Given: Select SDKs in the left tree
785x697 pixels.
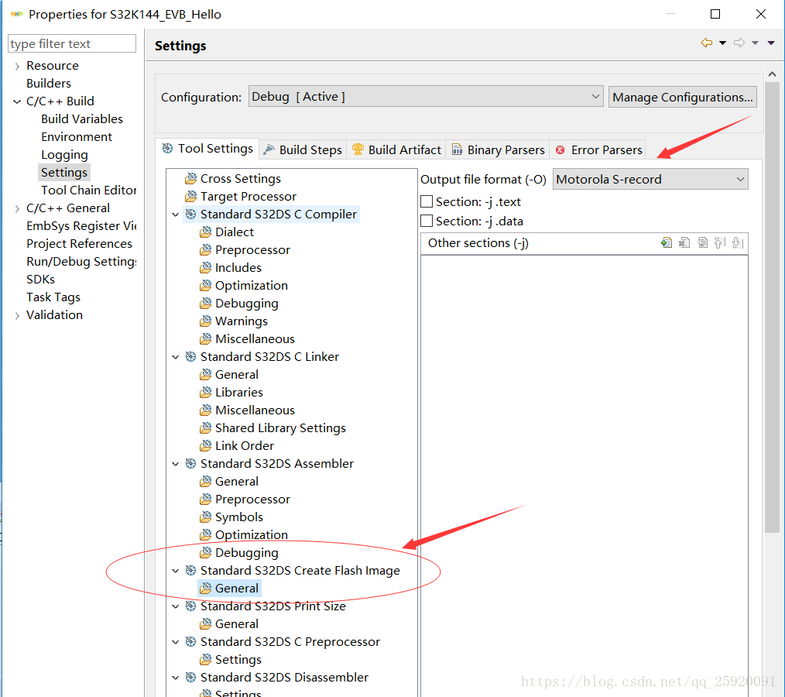Looking at the screenshot, I should [x=40, y=280].
